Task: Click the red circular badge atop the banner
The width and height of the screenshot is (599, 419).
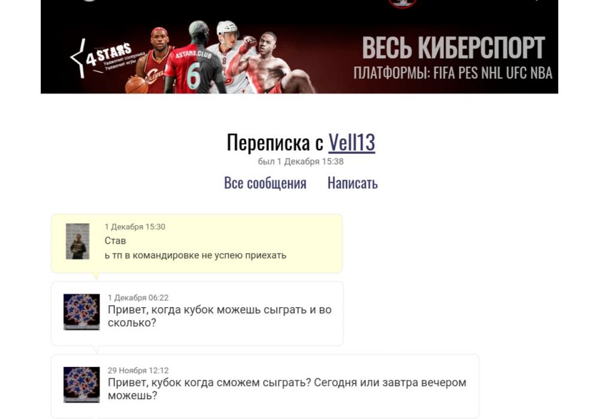Action: [x=403, y=4]
